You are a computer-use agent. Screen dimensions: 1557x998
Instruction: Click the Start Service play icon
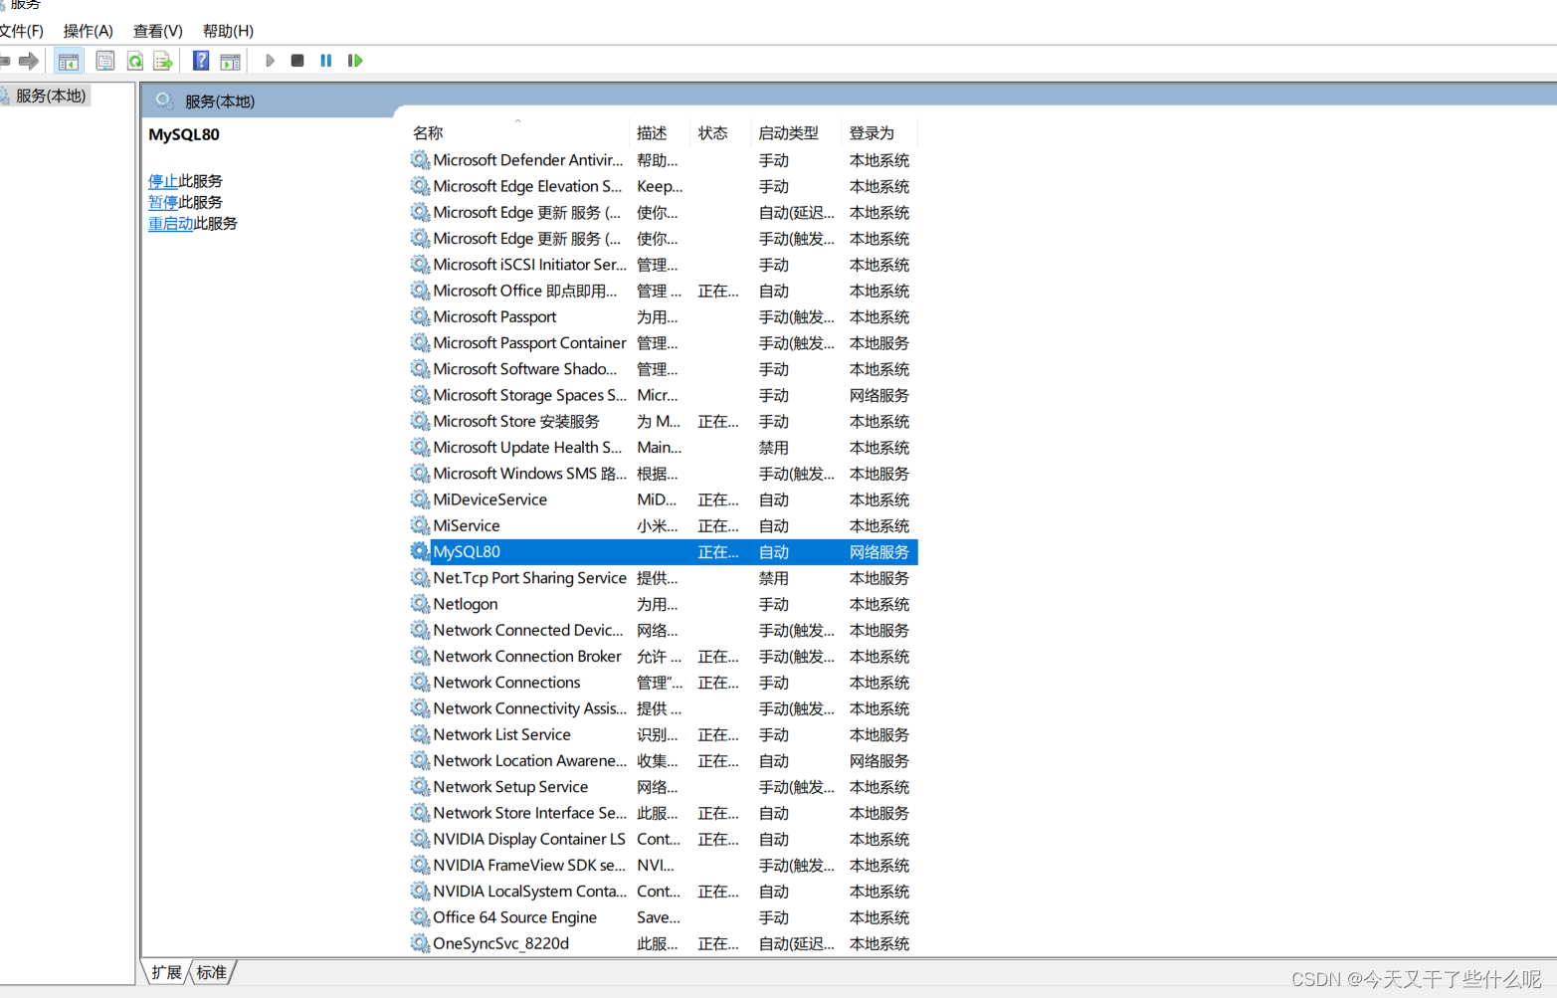(270, 61)
